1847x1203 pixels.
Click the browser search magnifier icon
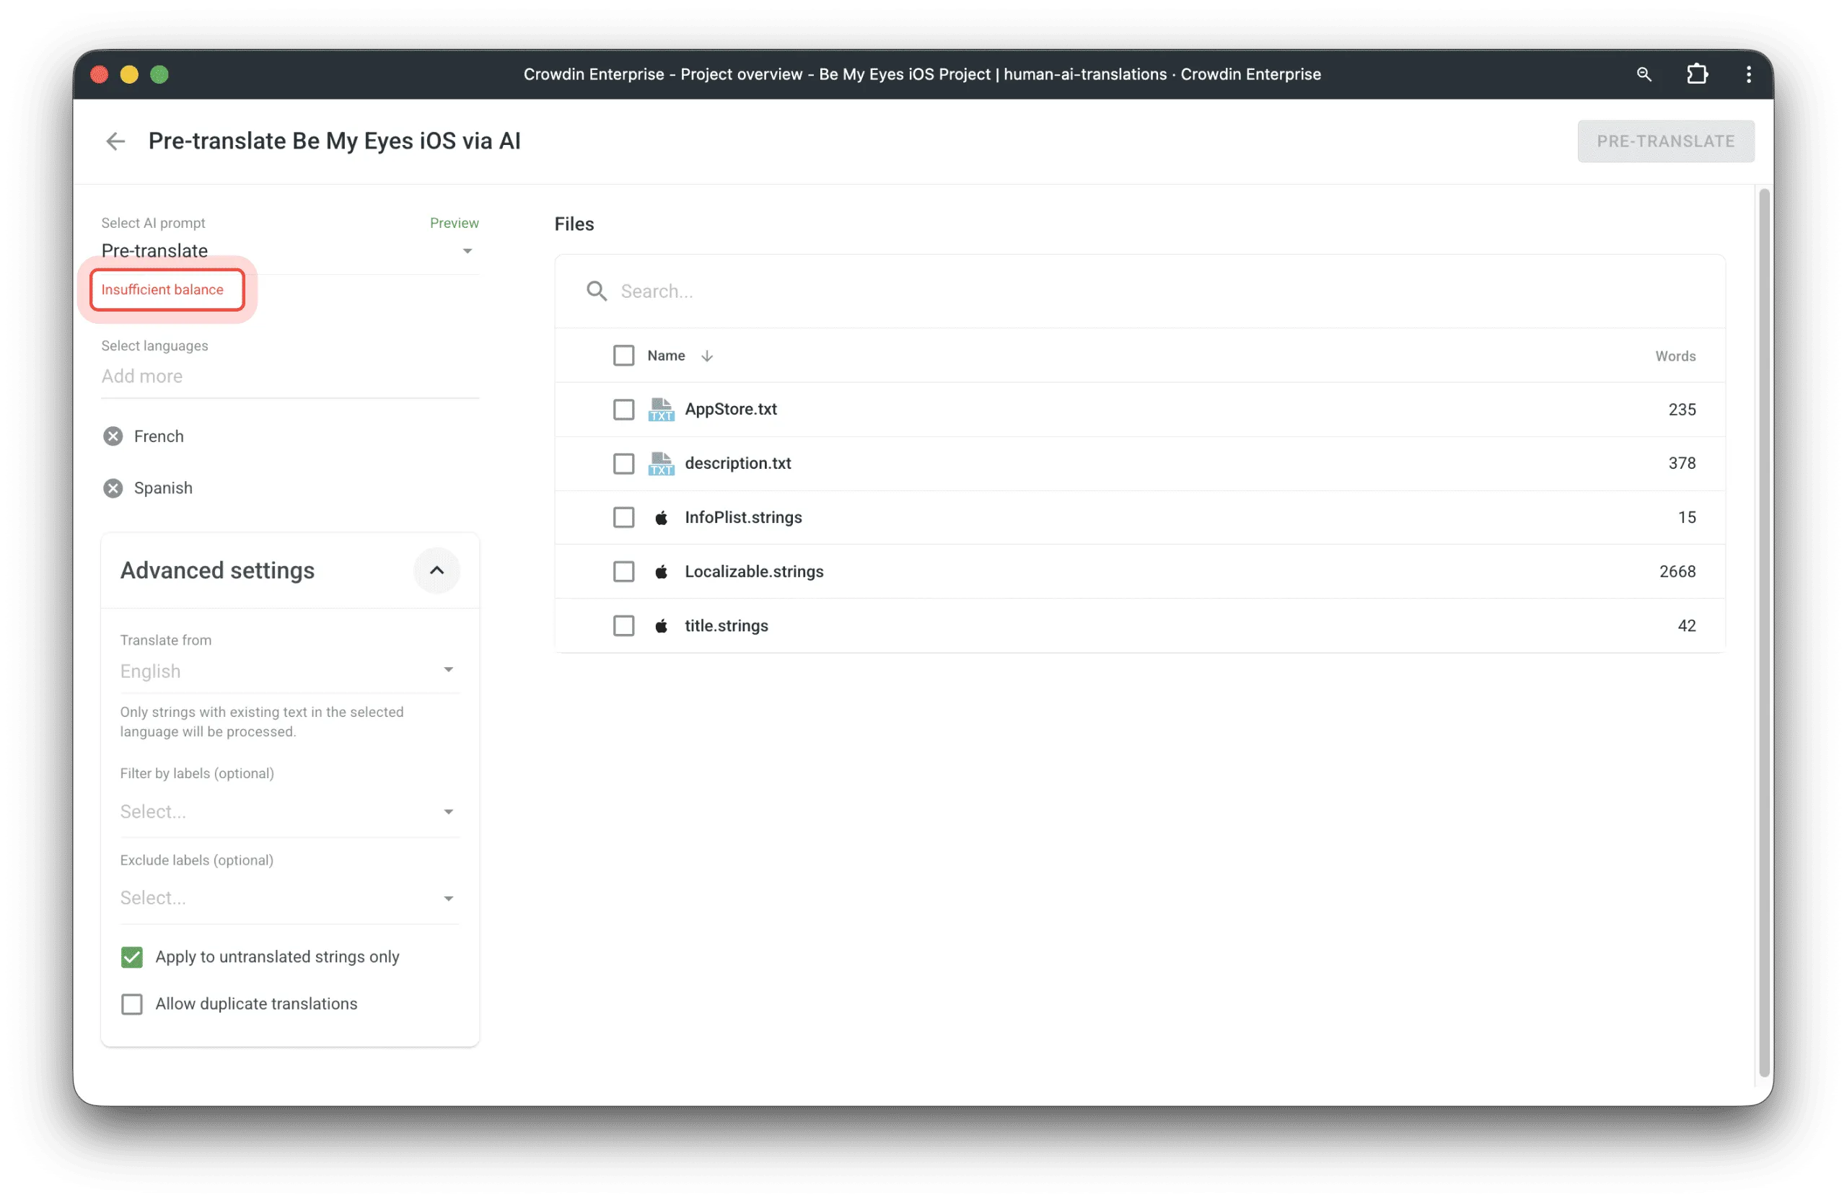point(1643,74)
